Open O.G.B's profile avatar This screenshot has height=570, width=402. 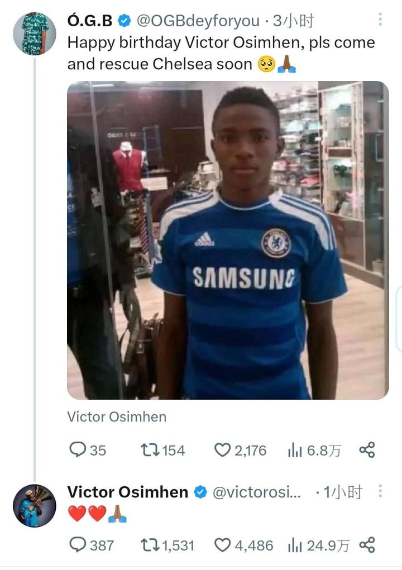coord(35,33)
